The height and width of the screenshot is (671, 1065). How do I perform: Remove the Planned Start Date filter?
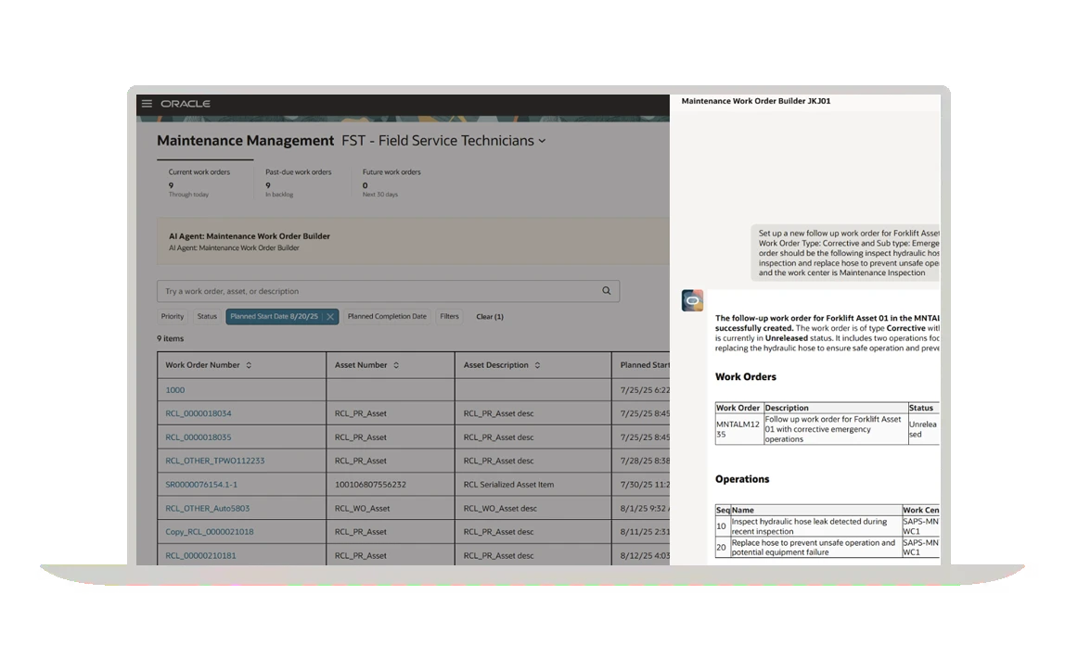click(330, 317)
